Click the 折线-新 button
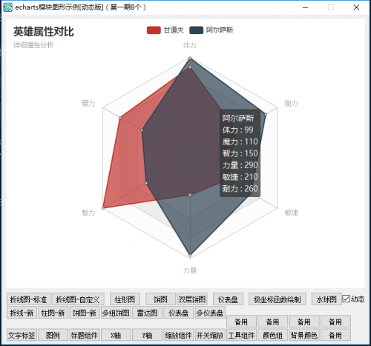The height and width of the screenshot is (346, 371). tap(22, 313)
